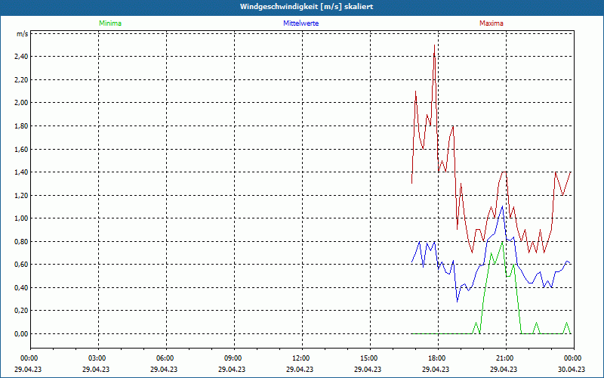The image size is (604, 378).
Task: Click the 0,00 y-axis value
Action: point(21,334)
